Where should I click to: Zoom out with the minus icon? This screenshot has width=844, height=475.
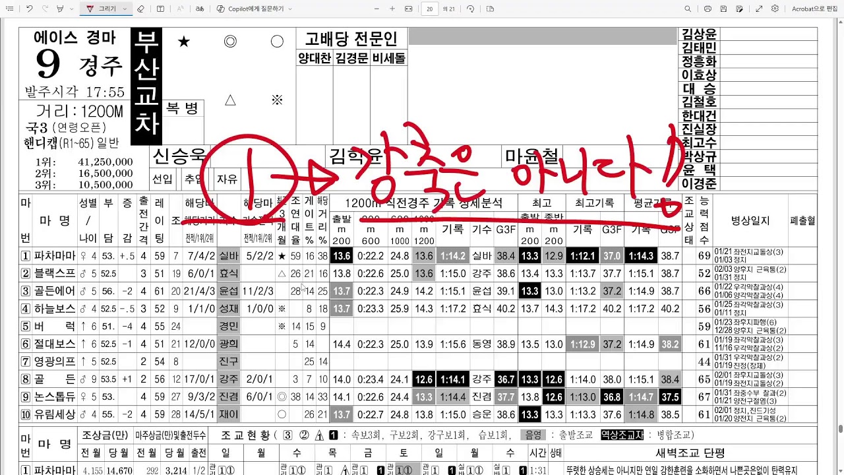[377, 9]
